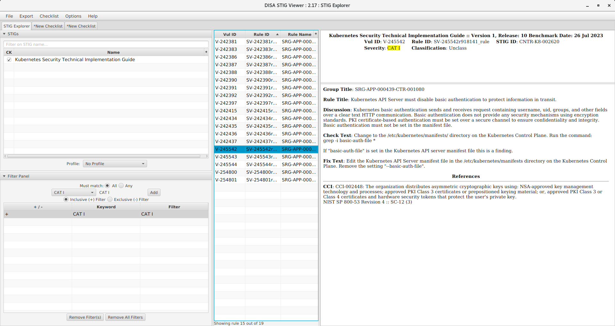Screen dimensions: 615x326
Task: Open the No Profile dropdown
Action: (115, 164)
